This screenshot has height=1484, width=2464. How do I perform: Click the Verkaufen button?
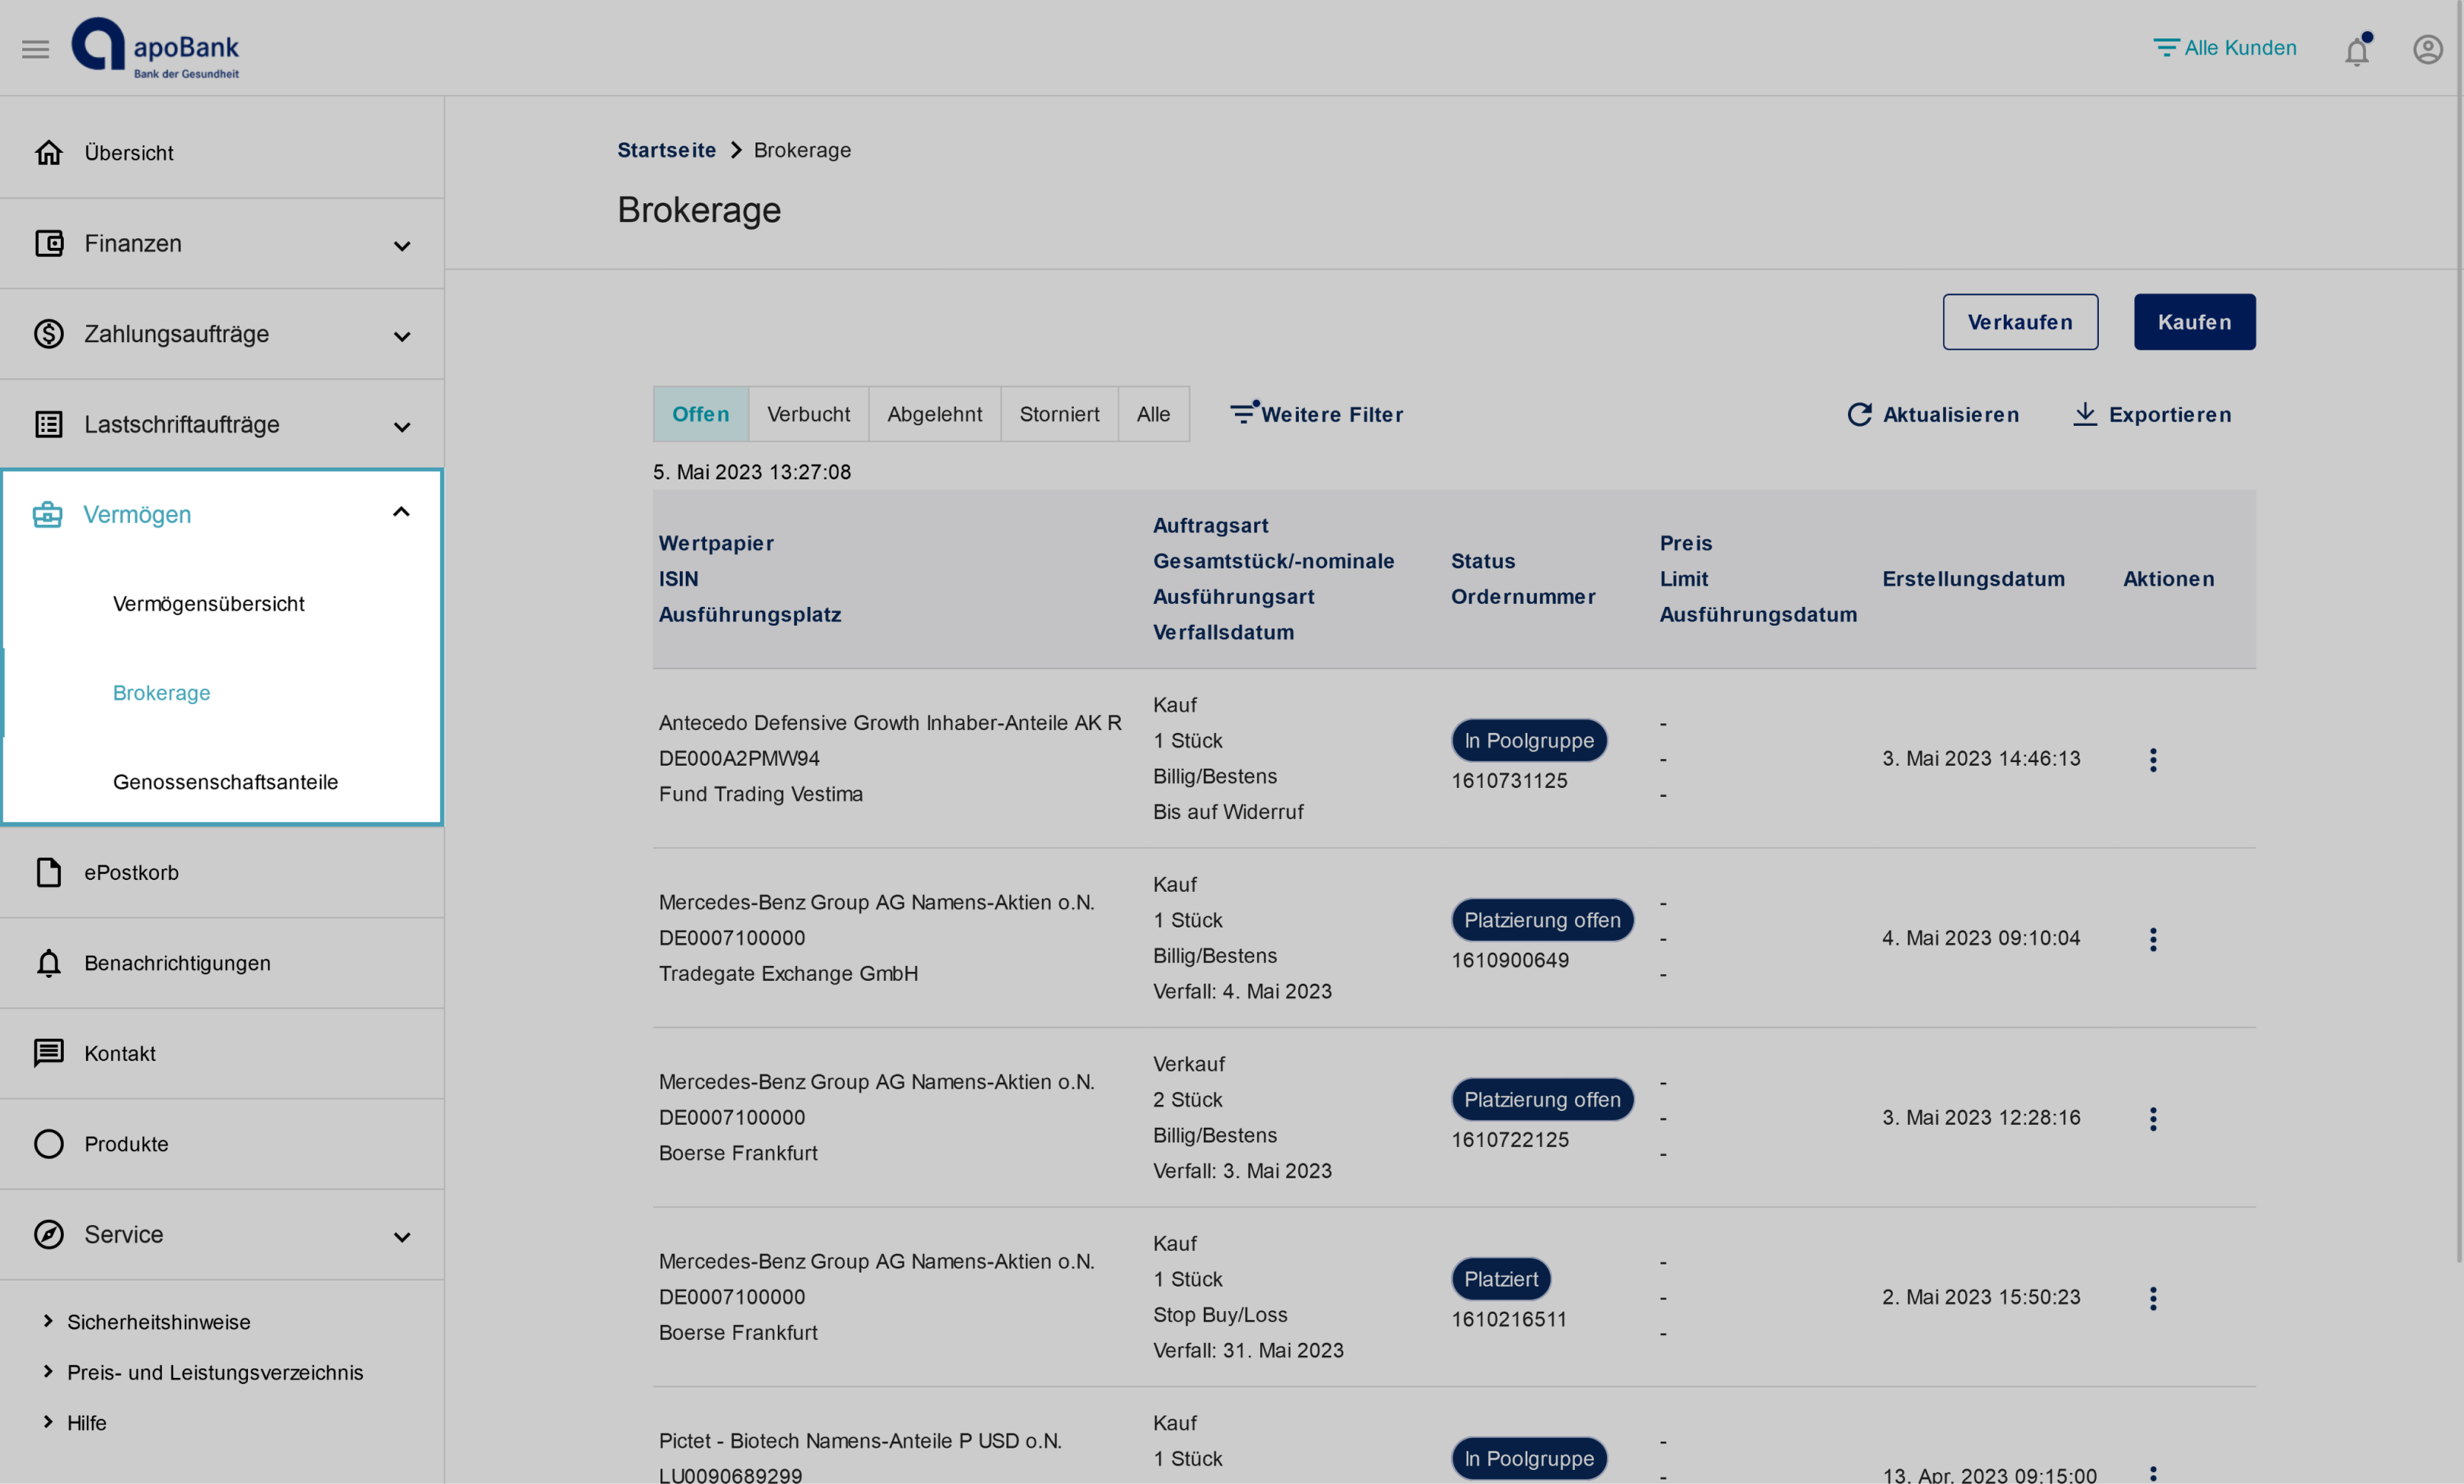pos(2020,322)
